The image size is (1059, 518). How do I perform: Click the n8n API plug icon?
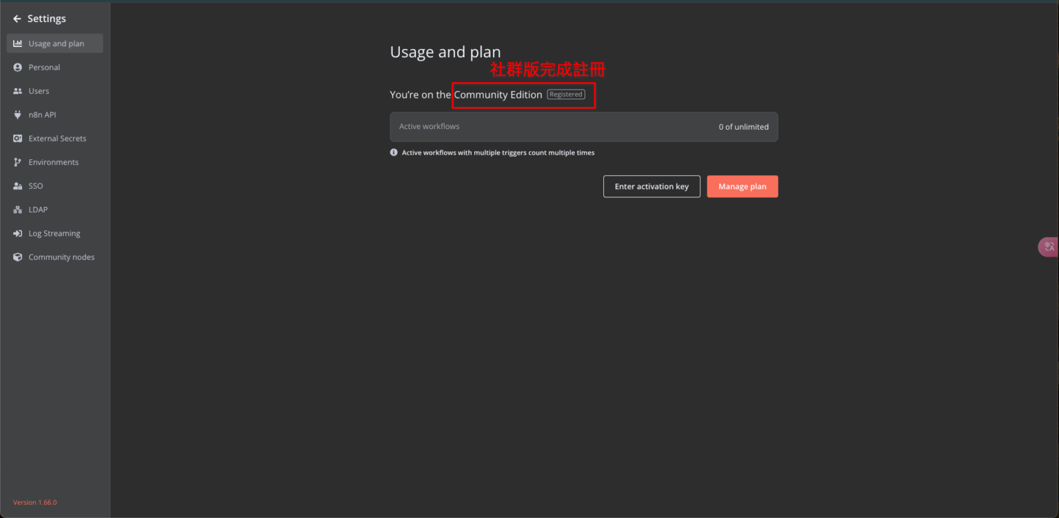(x=18, y=115)
